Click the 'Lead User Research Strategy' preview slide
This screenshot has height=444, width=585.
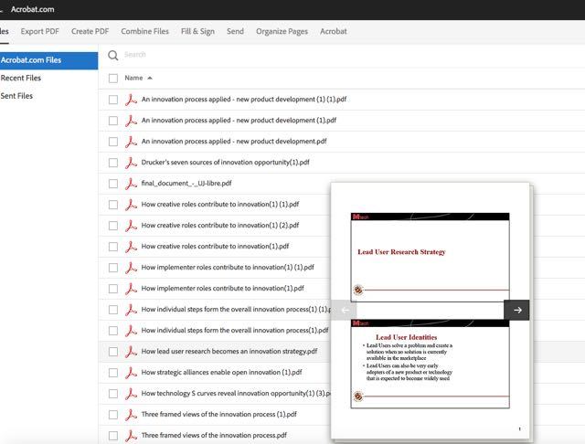tap(431, 258)
